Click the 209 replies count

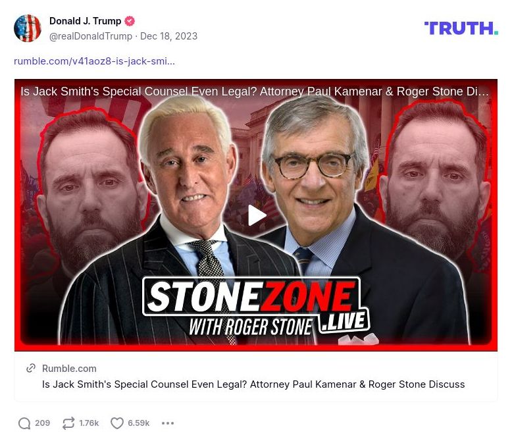(43, 423)
